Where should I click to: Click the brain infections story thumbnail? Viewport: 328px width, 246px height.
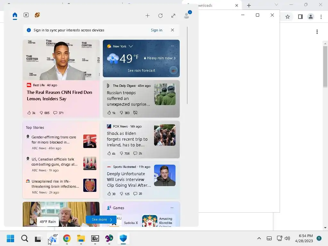(90, 185)
